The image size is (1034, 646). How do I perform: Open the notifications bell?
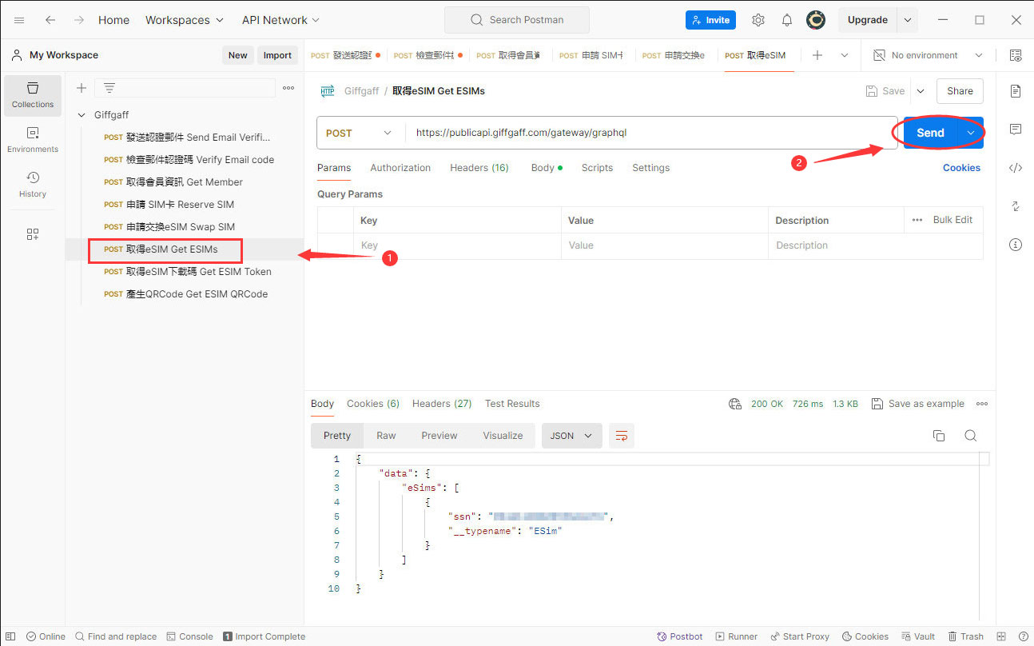click(787, 20)
